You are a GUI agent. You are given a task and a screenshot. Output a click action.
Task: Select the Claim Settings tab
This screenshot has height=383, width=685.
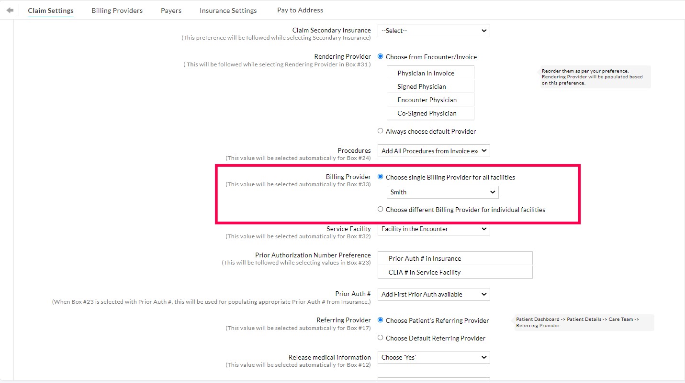tap(51, 10)
